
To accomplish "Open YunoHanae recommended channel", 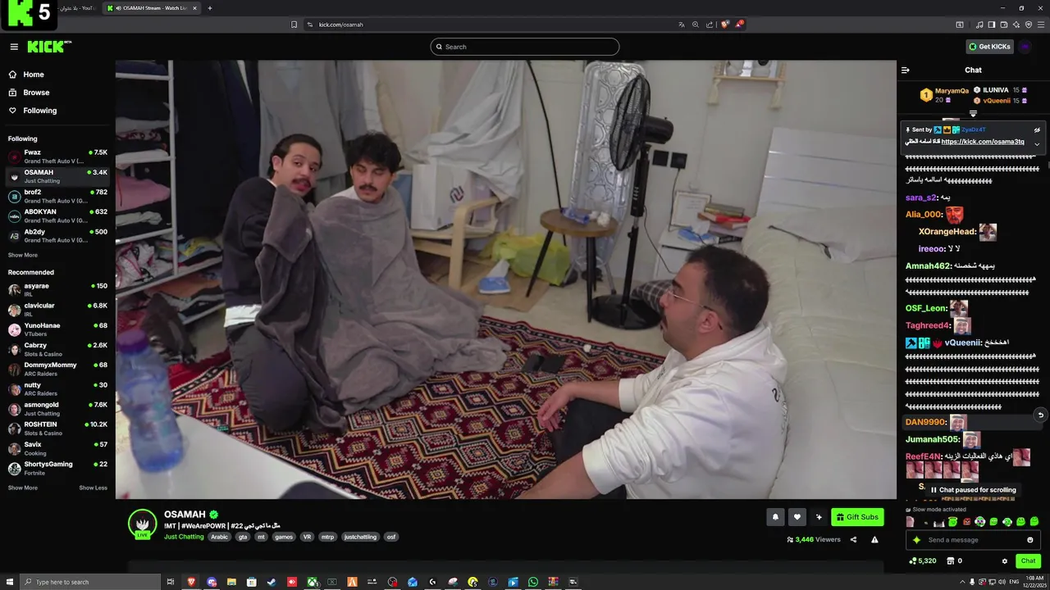I will [57, 329].
